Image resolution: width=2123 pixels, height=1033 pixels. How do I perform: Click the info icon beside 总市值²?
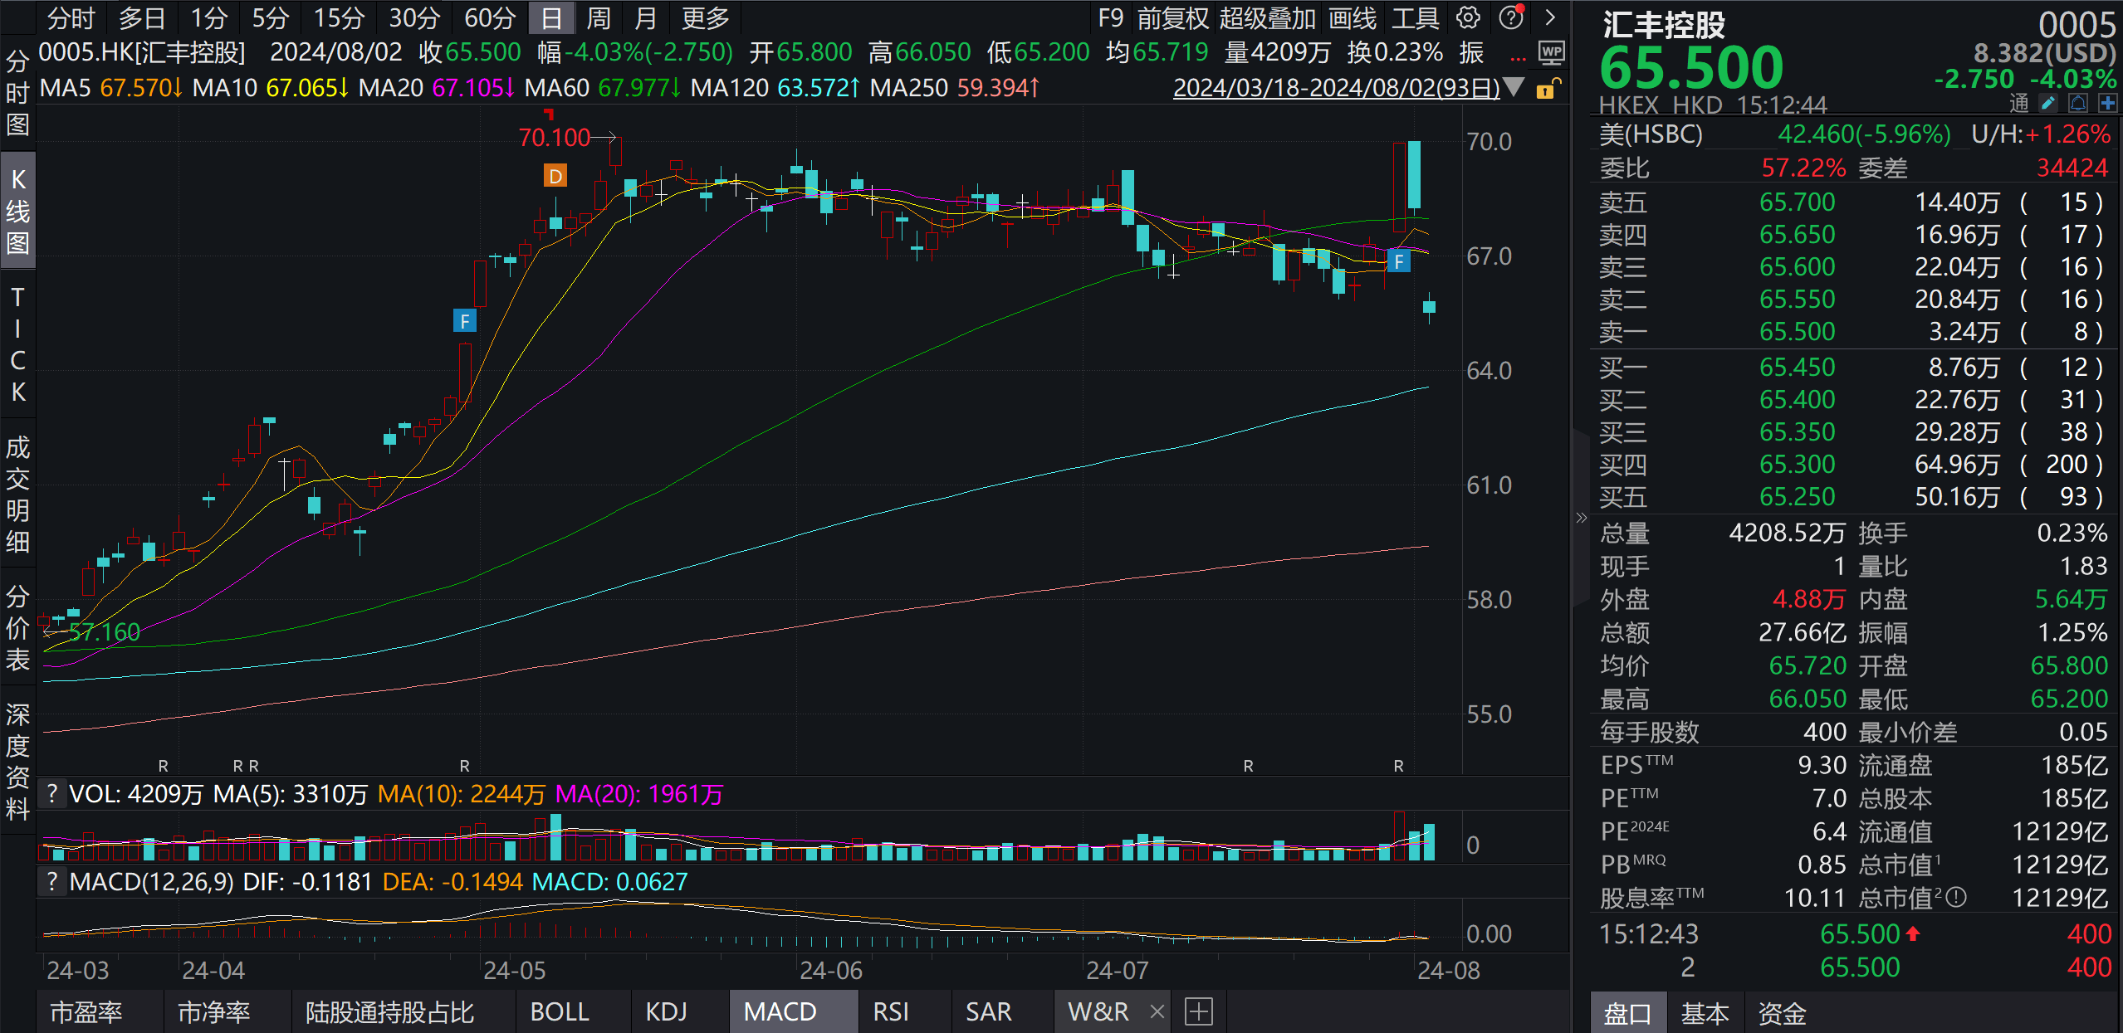click(x=1956, y=898)
